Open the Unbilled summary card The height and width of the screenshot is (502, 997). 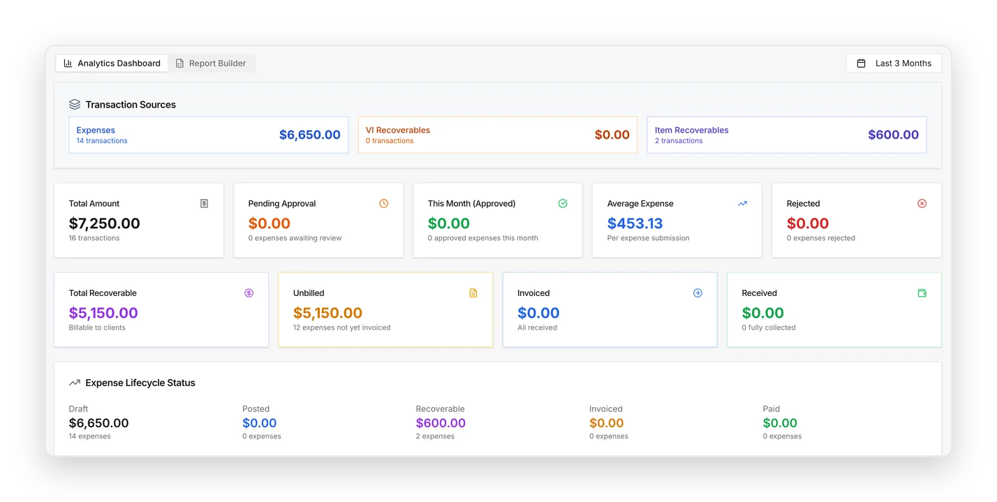tap(385, 310)
